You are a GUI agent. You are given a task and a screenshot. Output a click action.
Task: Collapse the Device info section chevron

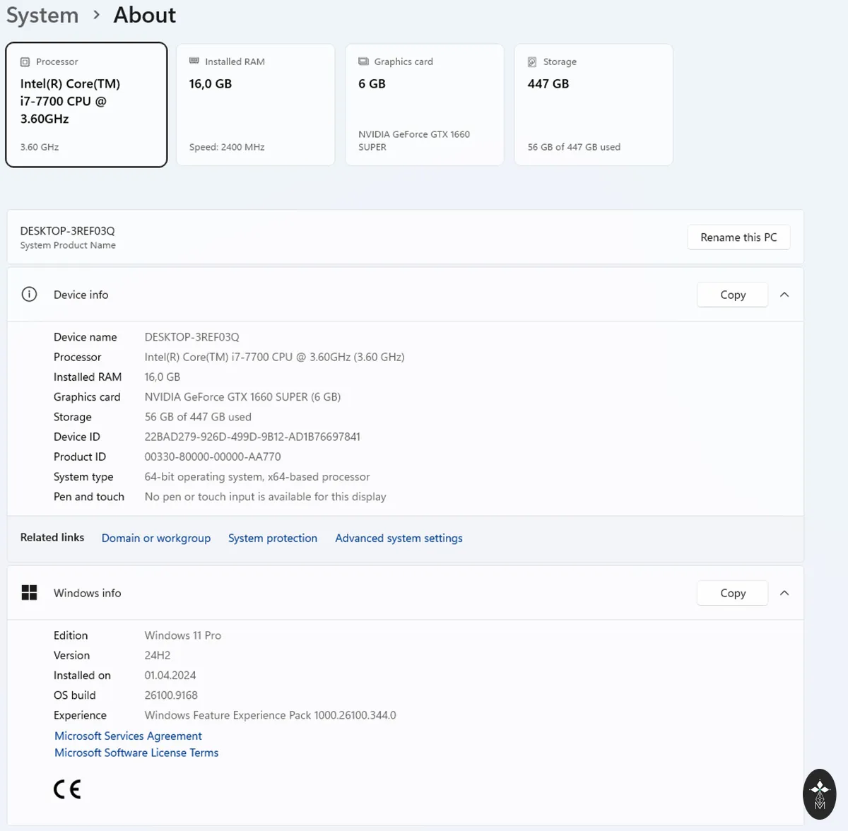tap(784, 295)
